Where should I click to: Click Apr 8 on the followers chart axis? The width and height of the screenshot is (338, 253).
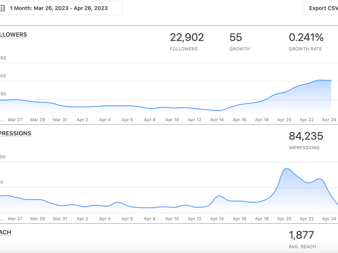tap(150, 120)
